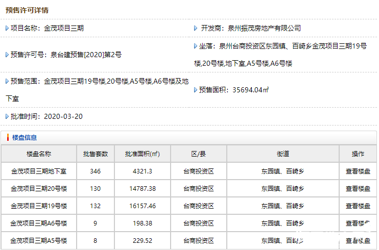
Task: Click the area value 16157.46
Action: pyautogui.click(x=143, y=206)
